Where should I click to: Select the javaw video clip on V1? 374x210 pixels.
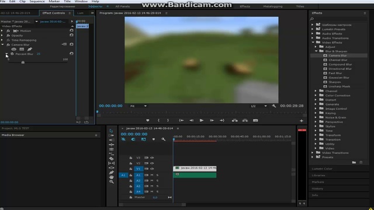(x=195, y=169)
